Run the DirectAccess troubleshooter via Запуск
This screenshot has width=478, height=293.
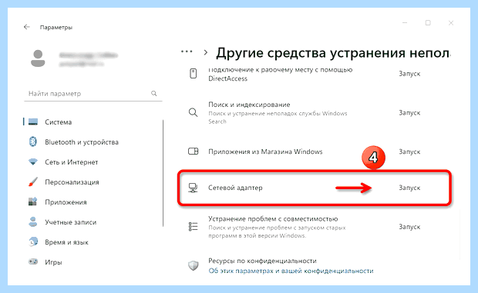[409, 74]
